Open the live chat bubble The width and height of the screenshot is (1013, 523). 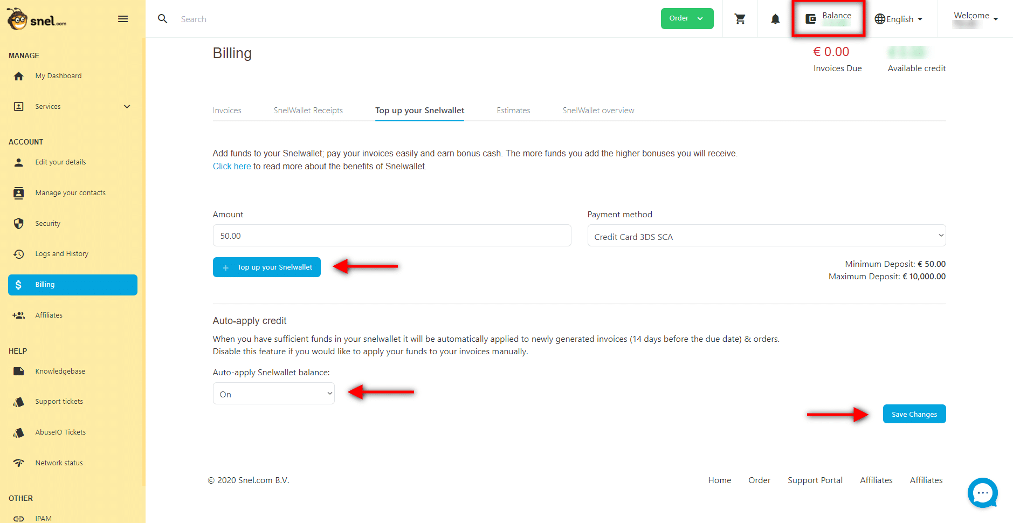(983, 493)
